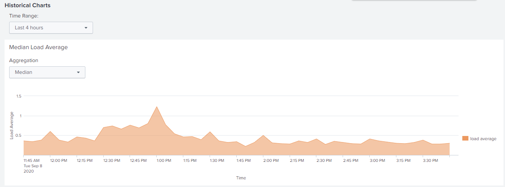Click the 'Median Load Average' panel title

[x=38, y=48]
